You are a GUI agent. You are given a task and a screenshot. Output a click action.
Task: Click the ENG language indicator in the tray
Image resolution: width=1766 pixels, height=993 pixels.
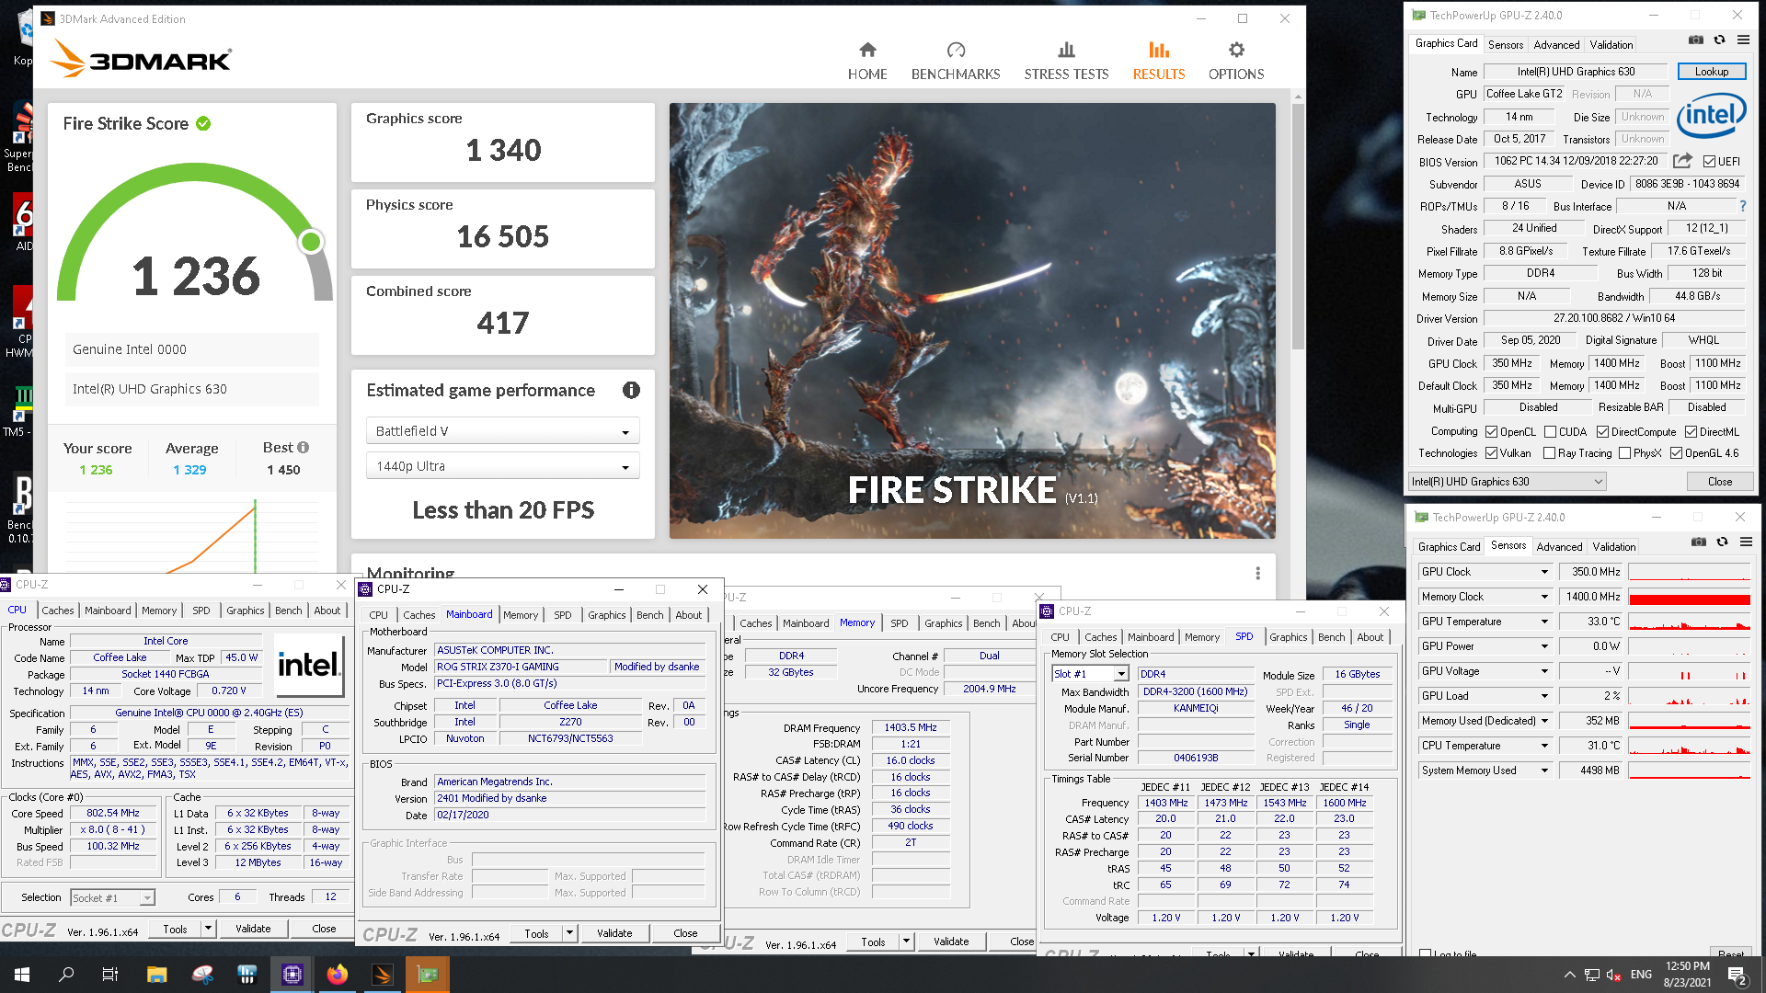pyautogui.click(x=1641, y=975)
